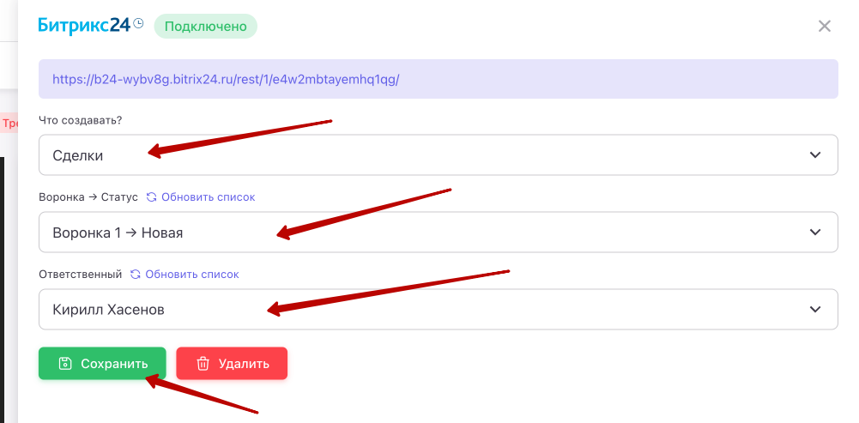Screen dimensions: 859x423
Task: Open the Кирилл Хасенов responsible dropdown
Action: click(438, 310)
